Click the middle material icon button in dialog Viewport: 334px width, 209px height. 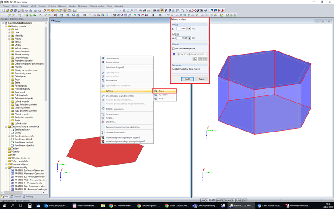click(200, 59)
